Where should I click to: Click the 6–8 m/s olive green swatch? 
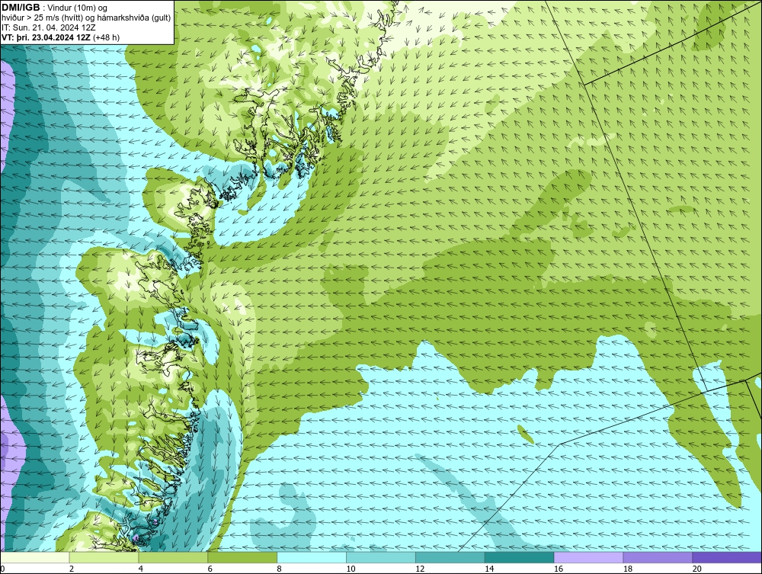(x=242, y=557)
